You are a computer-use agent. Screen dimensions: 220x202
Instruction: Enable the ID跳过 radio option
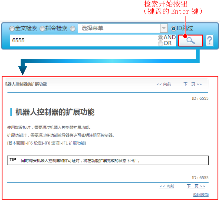[173, 28]
